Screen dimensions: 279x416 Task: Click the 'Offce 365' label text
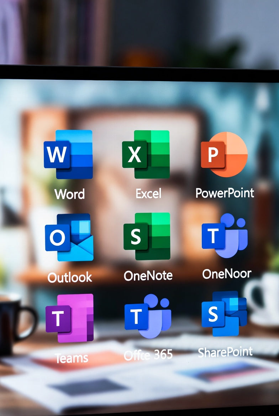click(x=148, y=355)
